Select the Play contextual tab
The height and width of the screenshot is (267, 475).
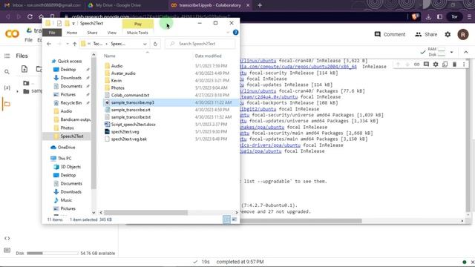(138, 24)
